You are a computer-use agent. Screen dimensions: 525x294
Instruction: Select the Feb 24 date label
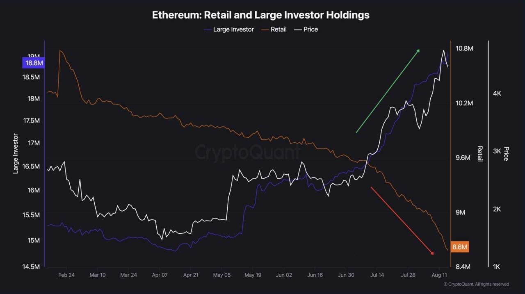point(66,275)
